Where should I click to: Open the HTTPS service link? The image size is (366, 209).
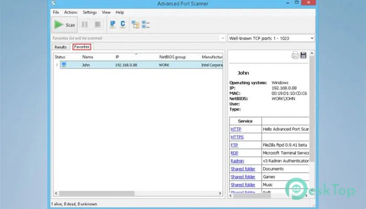[x=237, y=137]
